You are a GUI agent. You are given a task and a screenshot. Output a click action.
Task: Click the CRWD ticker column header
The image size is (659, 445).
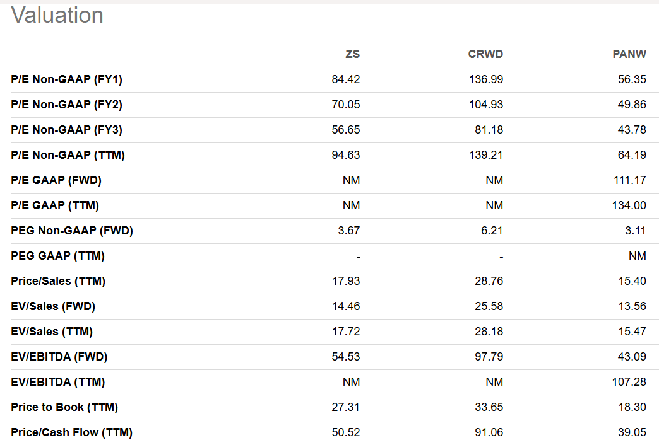pos(485,54)
